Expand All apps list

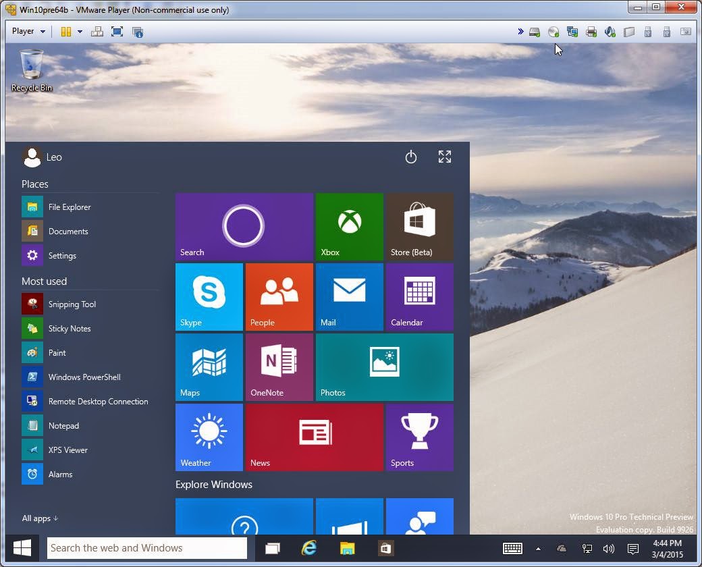pos(40,518)
